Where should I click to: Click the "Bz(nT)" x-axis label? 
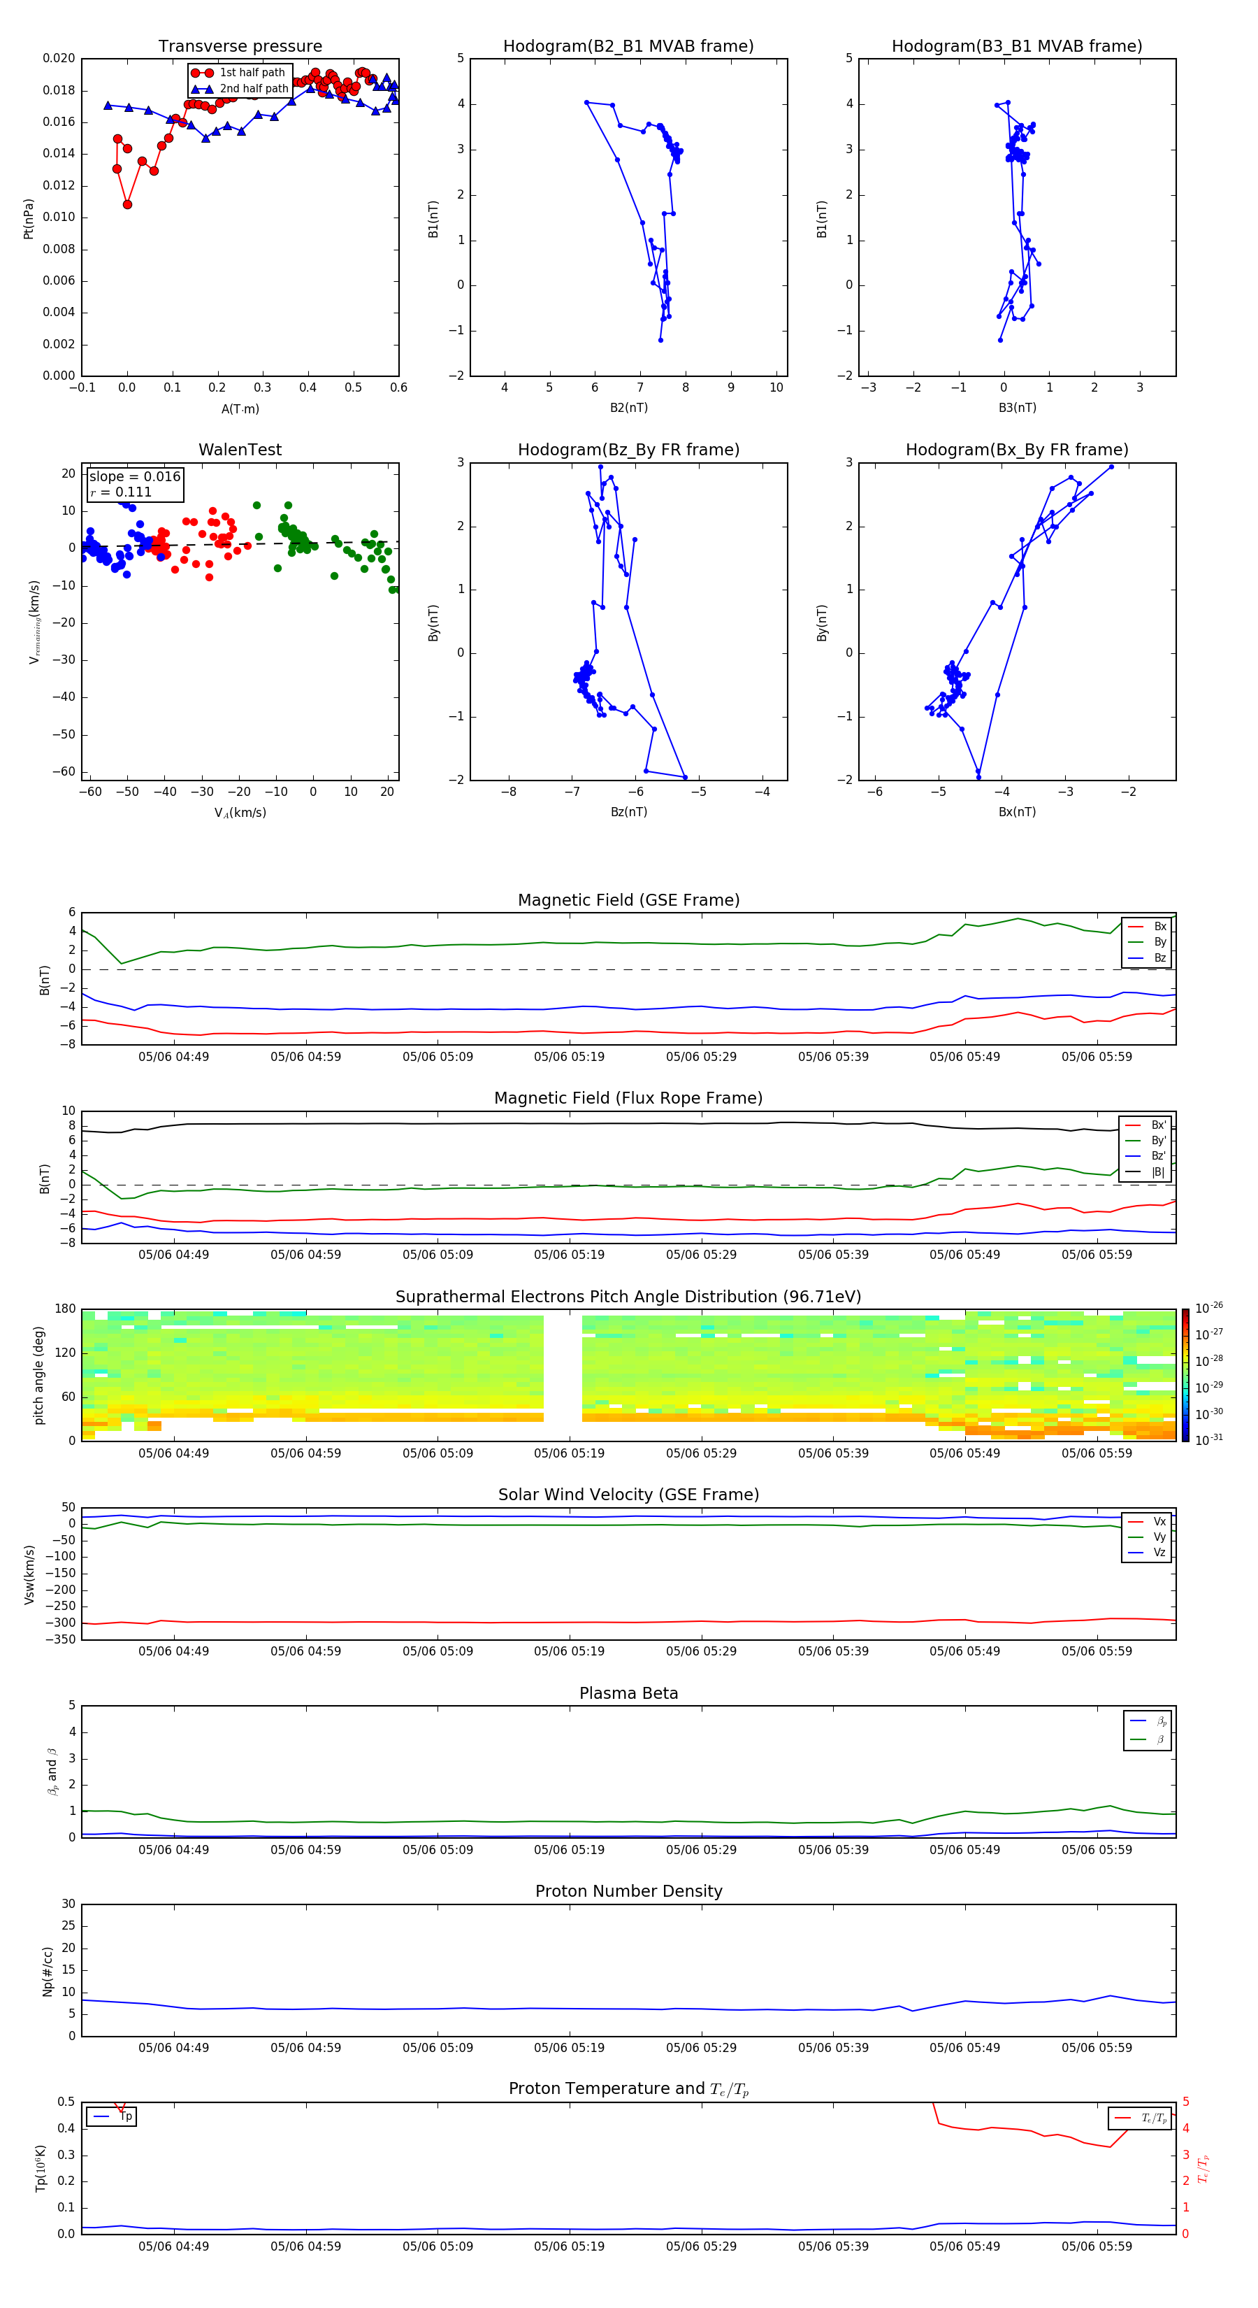click(x=628, y=812)
